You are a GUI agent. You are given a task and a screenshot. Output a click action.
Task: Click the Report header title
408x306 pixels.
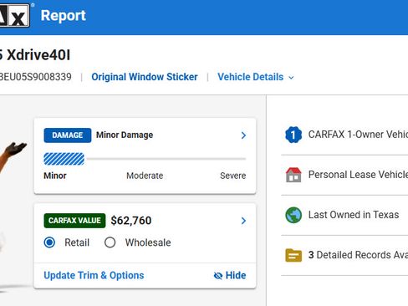click(64, 15)
